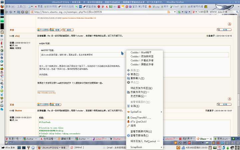This screenshot has width=240, height=150.
Task: Go back using the back arrow button
Action: 7,12
